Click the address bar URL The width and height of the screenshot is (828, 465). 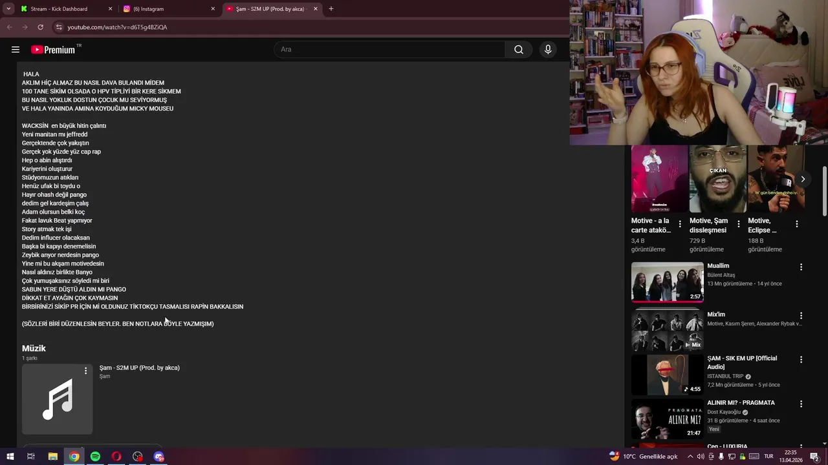117,27
